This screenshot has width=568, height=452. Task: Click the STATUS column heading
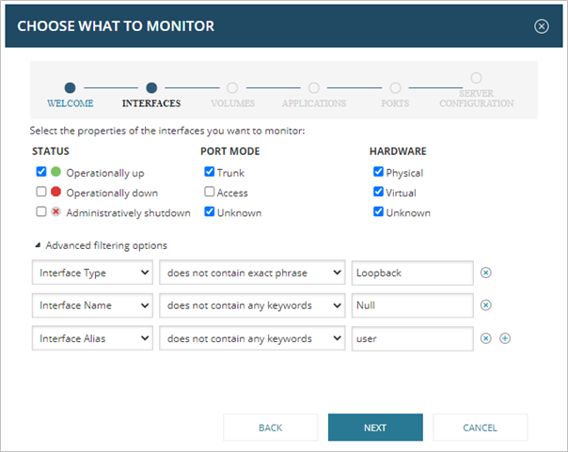(51, 151)
